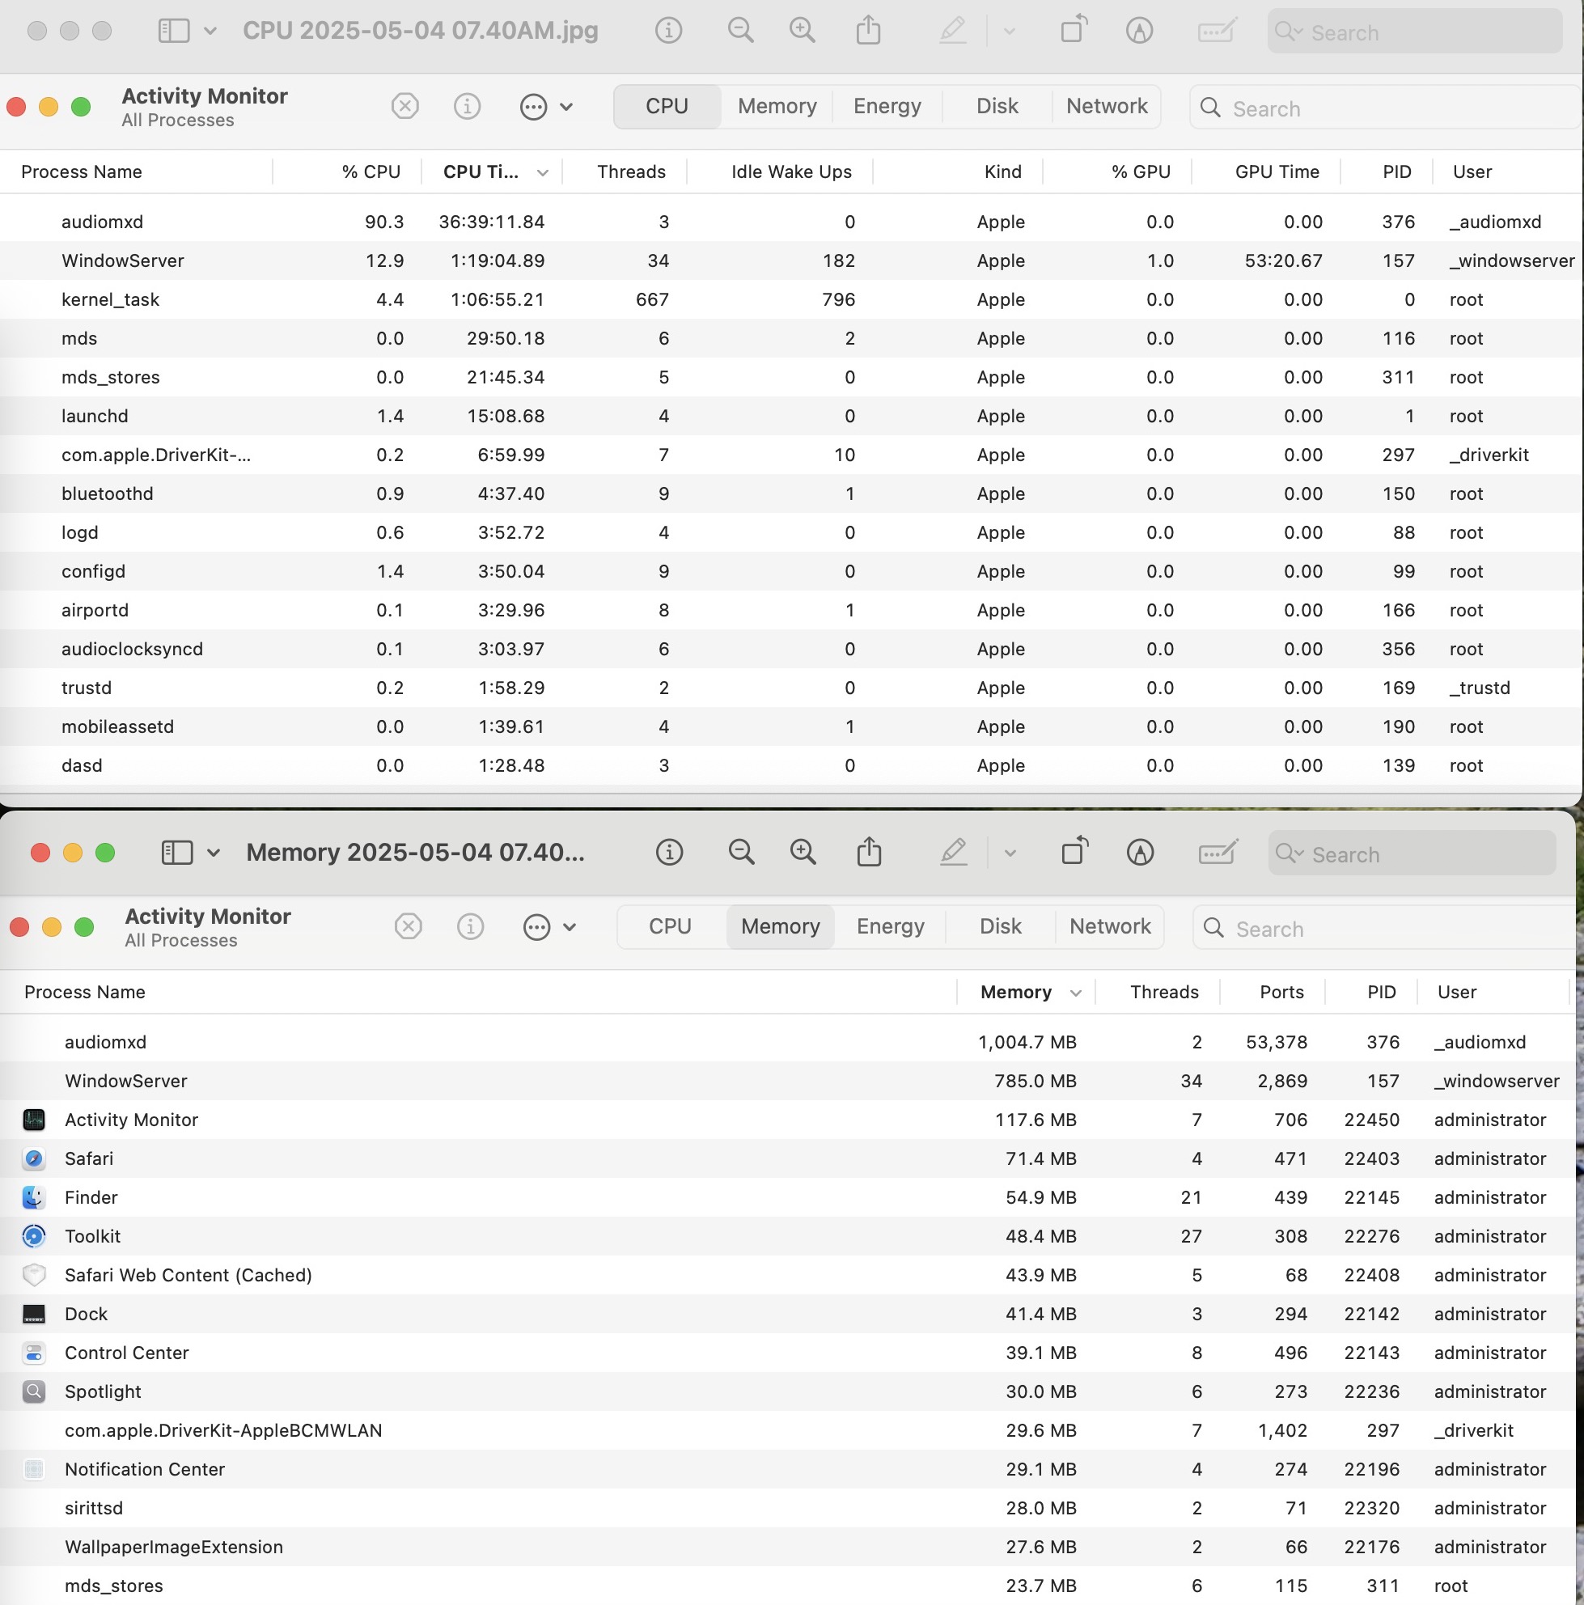Image resolution: width=1584 pixels, height=1605 pixels.
Task: Show image info in Memory Preview window
Action: (670, 853)
